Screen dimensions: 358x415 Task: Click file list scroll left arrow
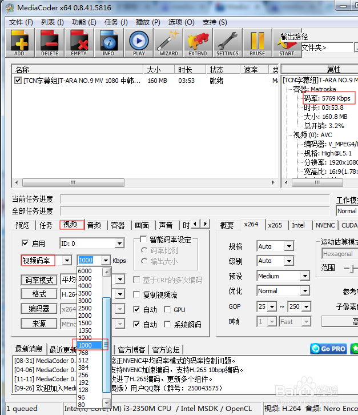17,182
